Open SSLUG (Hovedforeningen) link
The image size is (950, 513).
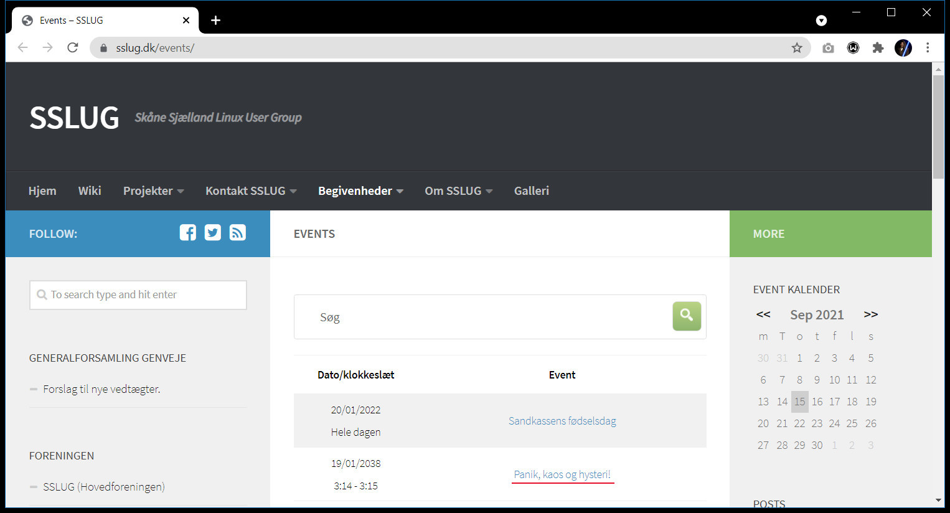point(104,487)
